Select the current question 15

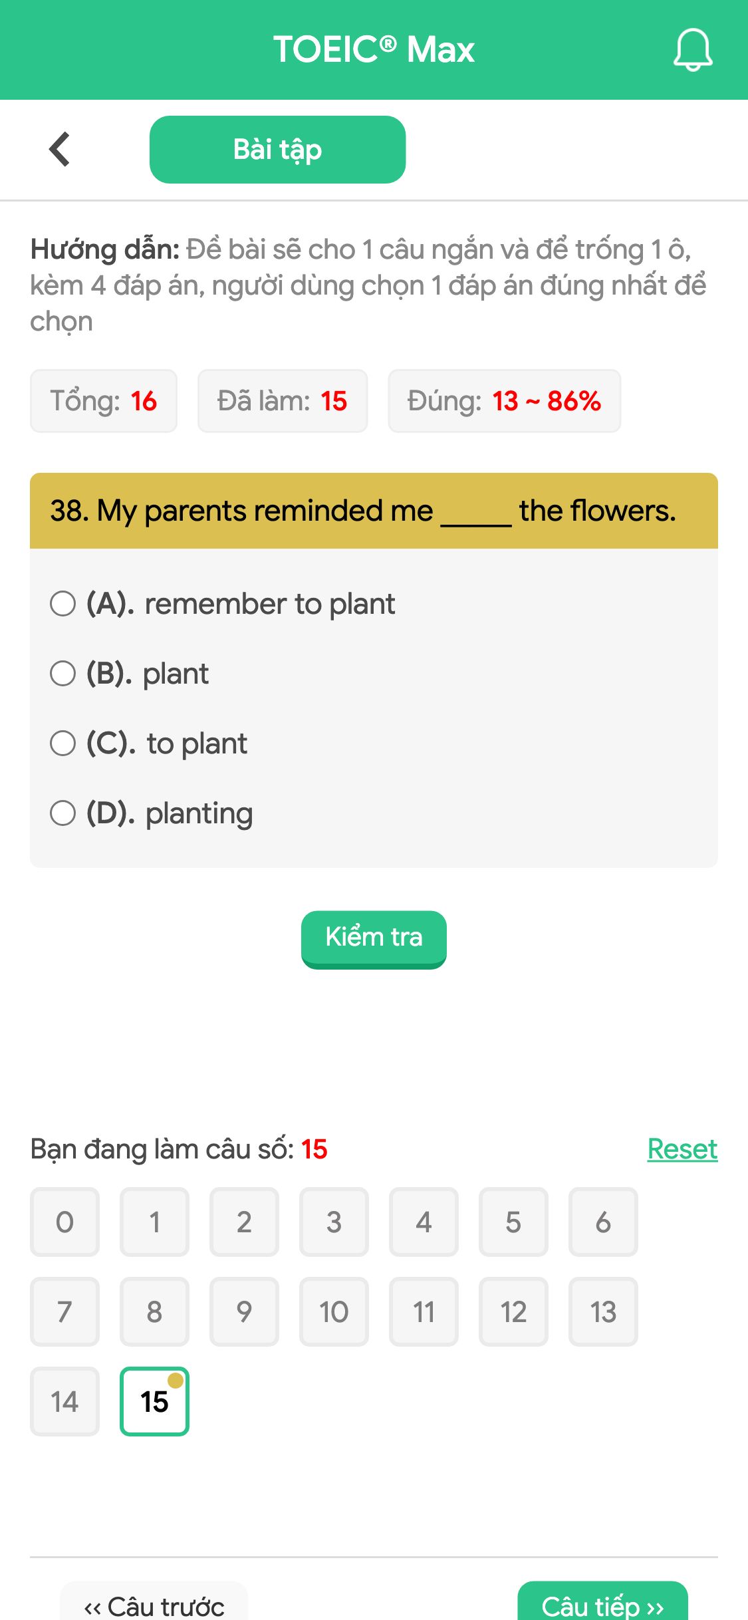(154, 1401)
